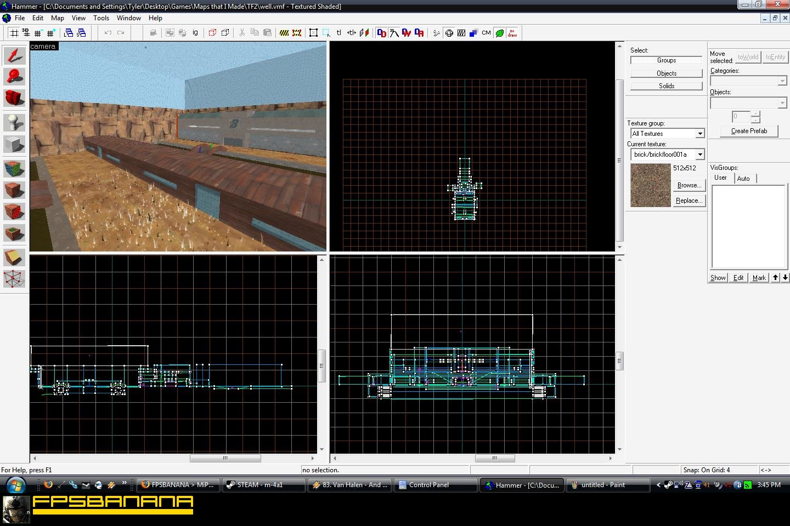Open the Current texture dropdown list
This screenshot has width=790, height=526.
pyautogui.click(x=700, y=155)
